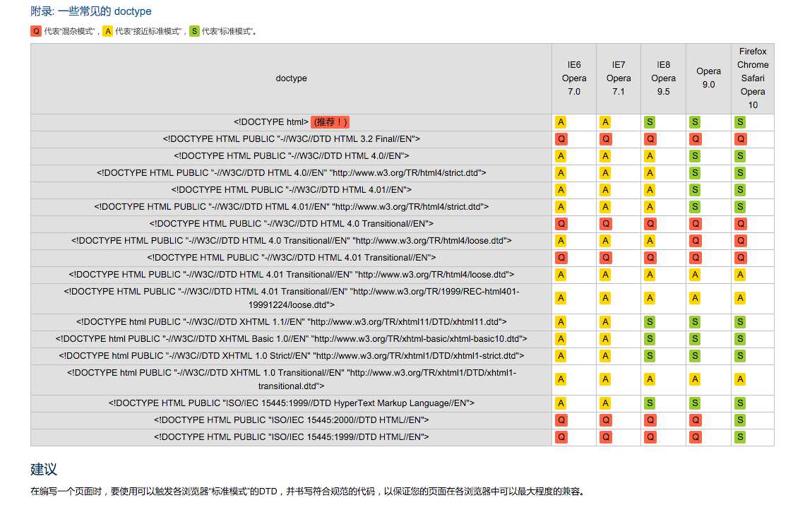Click the 'ISO/IEC 15445:1999//DTD HTML//EN' doctype text
805x517 pixels.
(291, 437)
